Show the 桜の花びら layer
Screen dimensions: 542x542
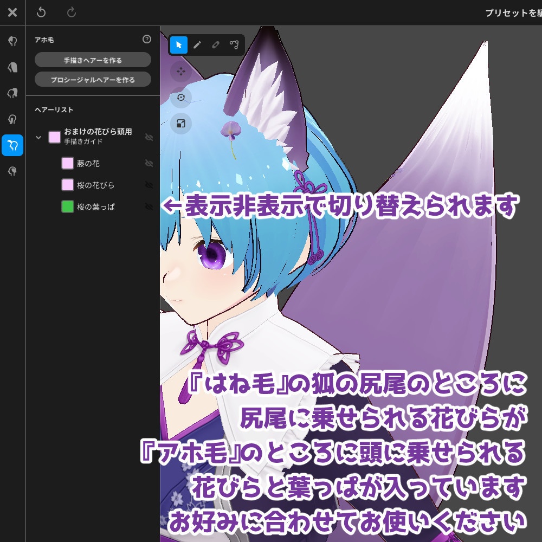(149, 185)
